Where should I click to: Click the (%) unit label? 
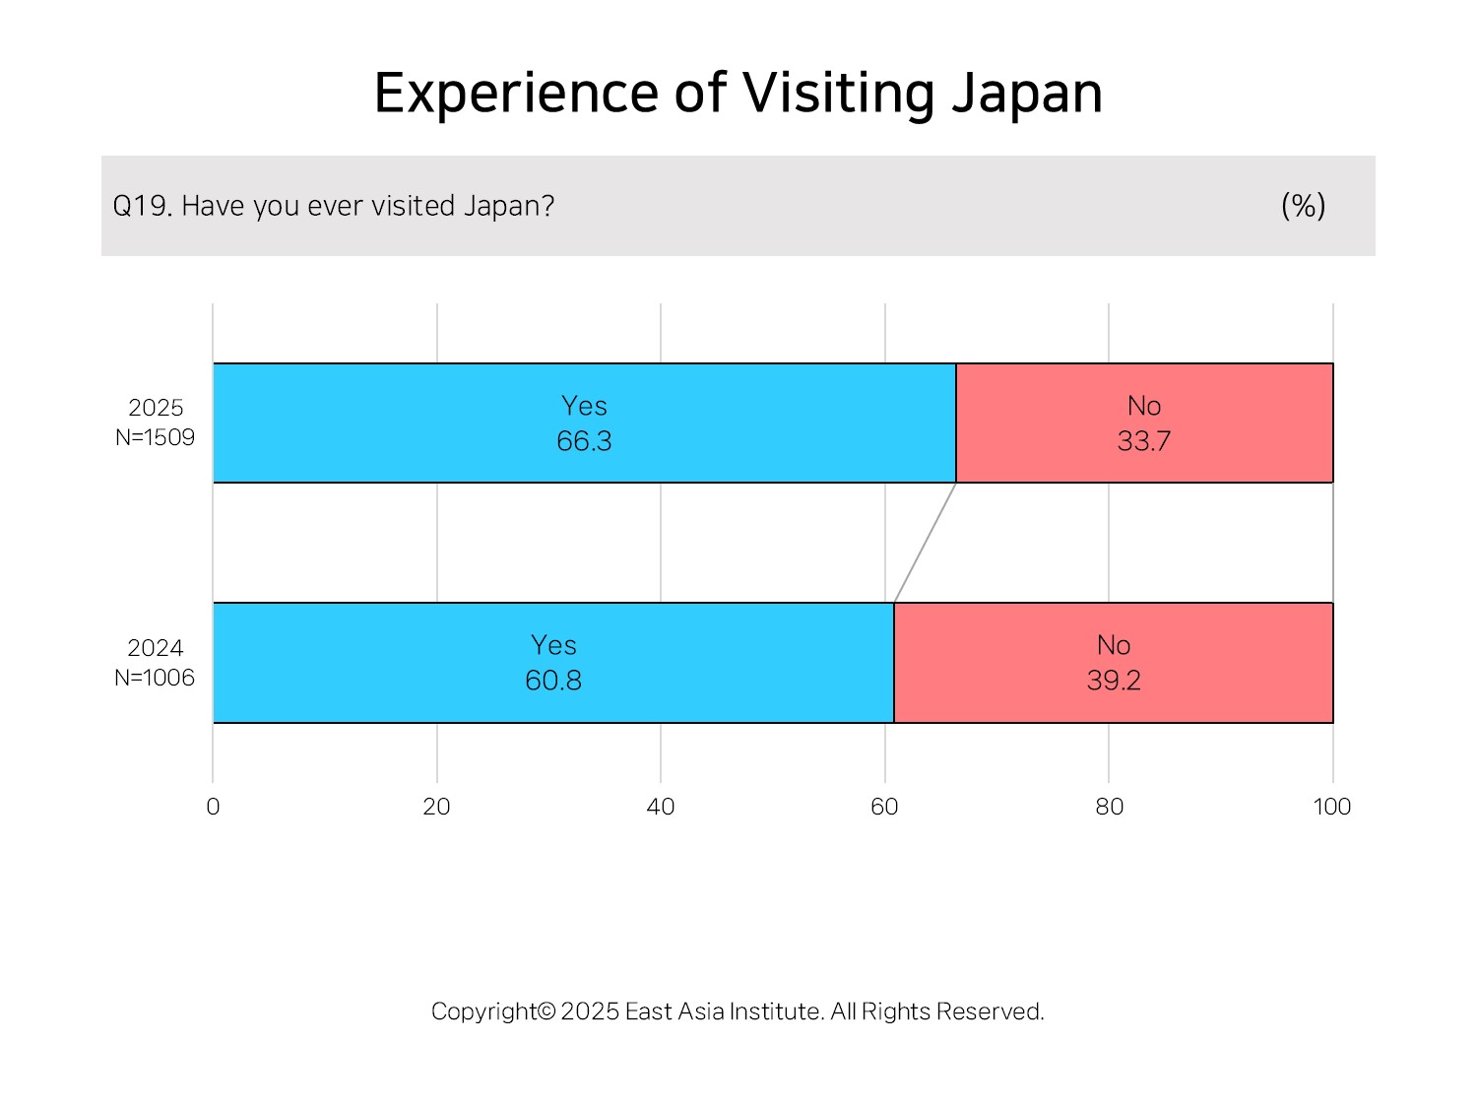tap(1303, 206)
